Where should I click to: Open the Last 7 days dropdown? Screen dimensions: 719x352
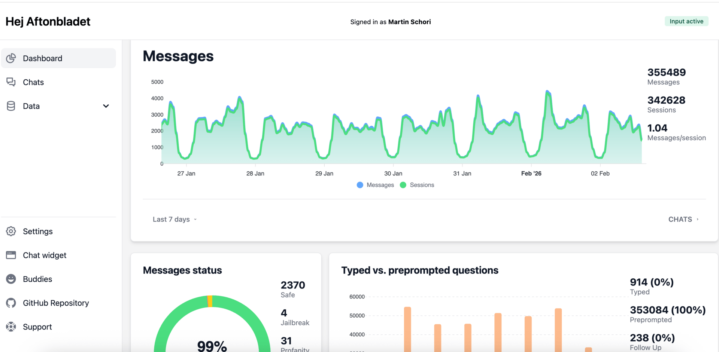(175, 219)
